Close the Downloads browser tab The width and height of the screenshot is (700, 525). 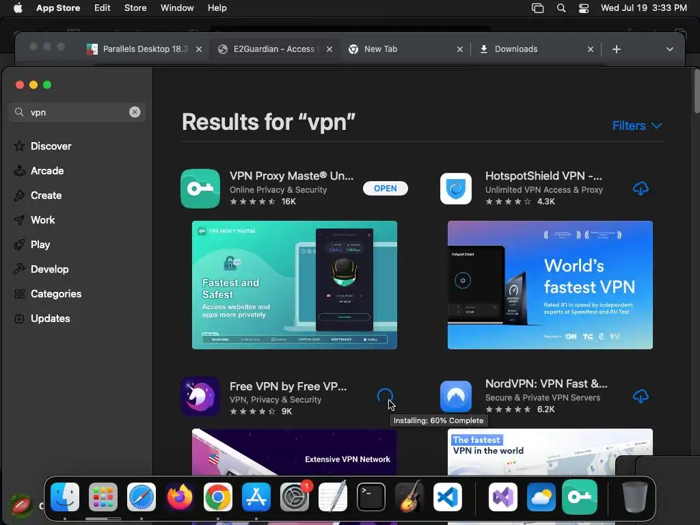[x=590, y=49]
